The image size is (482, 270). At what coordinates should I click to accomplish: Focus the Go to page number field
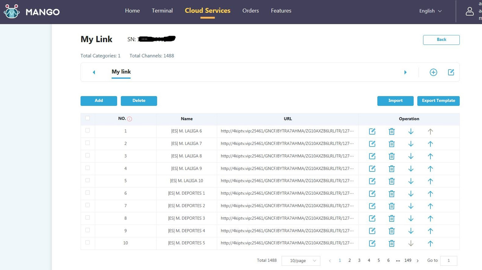[x=448, y=261]
